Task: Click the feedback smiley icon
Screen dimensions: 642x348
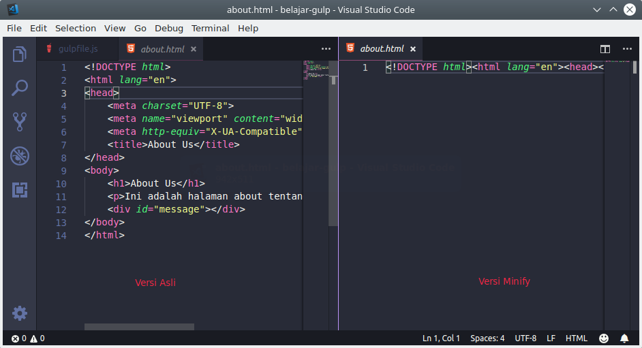Action: [604, 338]
